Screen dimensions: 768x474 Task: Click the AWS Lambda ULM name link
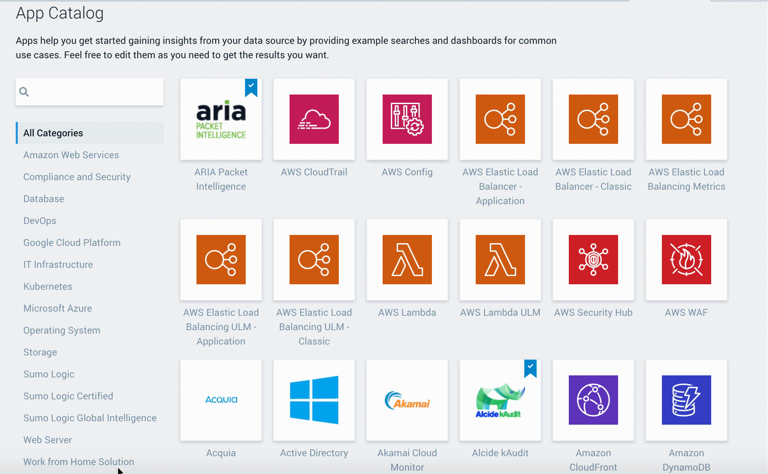pyautogui.click(x=500, y=312)
